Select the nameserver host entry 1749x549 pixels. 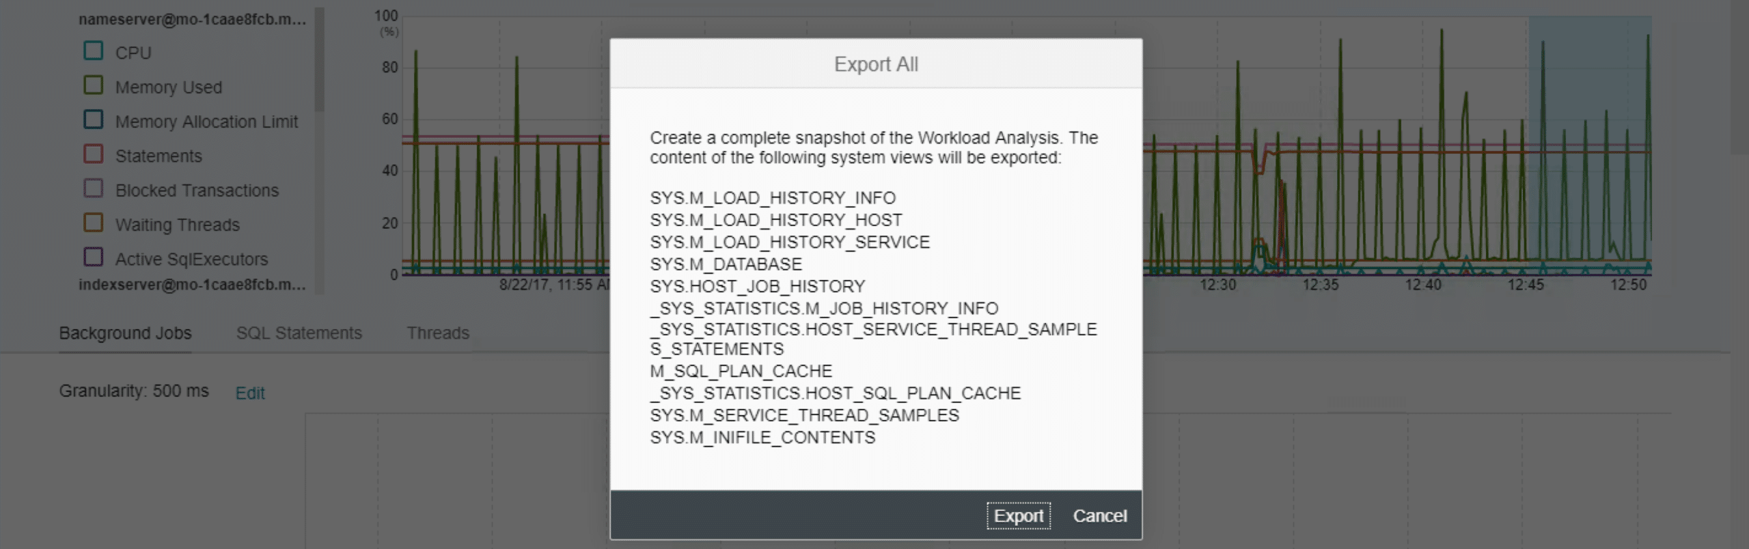point(192,19)
